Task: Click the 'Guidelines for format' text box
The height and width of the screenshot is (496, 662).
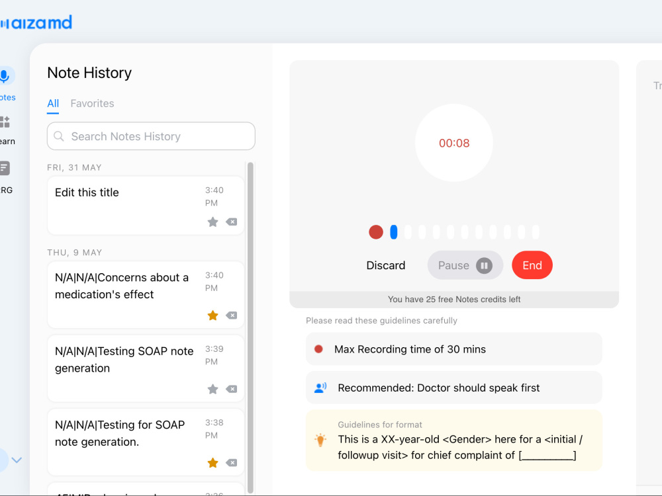Action: (x=454, y=440)
